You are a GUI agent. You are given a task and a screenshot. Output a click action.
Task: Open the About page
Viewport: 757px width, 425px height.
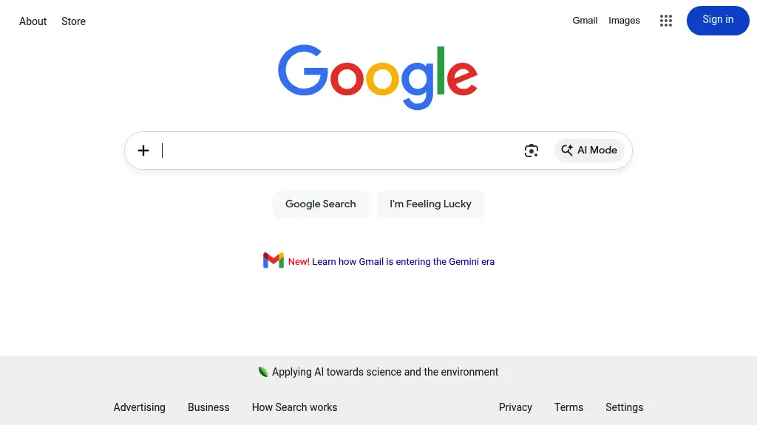(x=33, y=21)
